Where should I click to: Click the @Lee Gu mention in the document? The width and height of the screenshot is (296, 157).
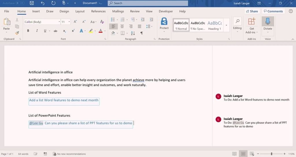(36, 123)
